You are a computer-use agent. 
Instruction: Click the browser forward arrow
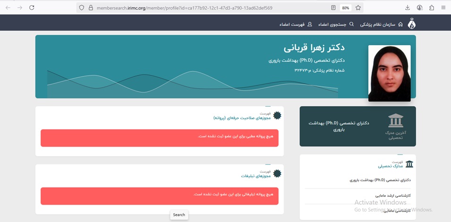(x=20, y=8)
